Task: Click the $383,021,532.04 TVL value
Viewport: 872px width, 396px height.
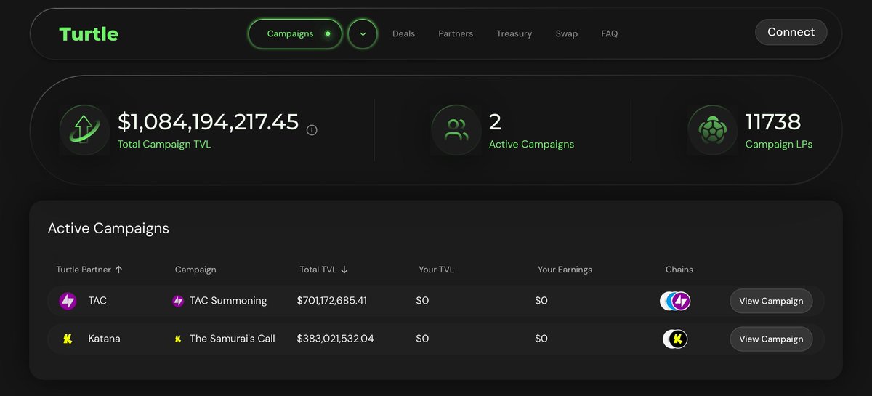Action: click(335, 339)
